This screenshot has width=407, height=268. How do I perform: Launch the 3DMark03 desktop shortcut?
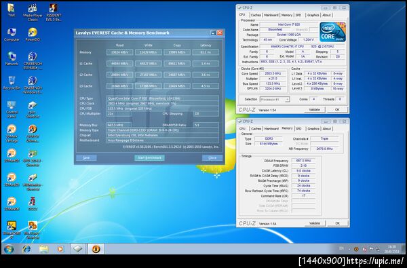[x=12, y=155]
